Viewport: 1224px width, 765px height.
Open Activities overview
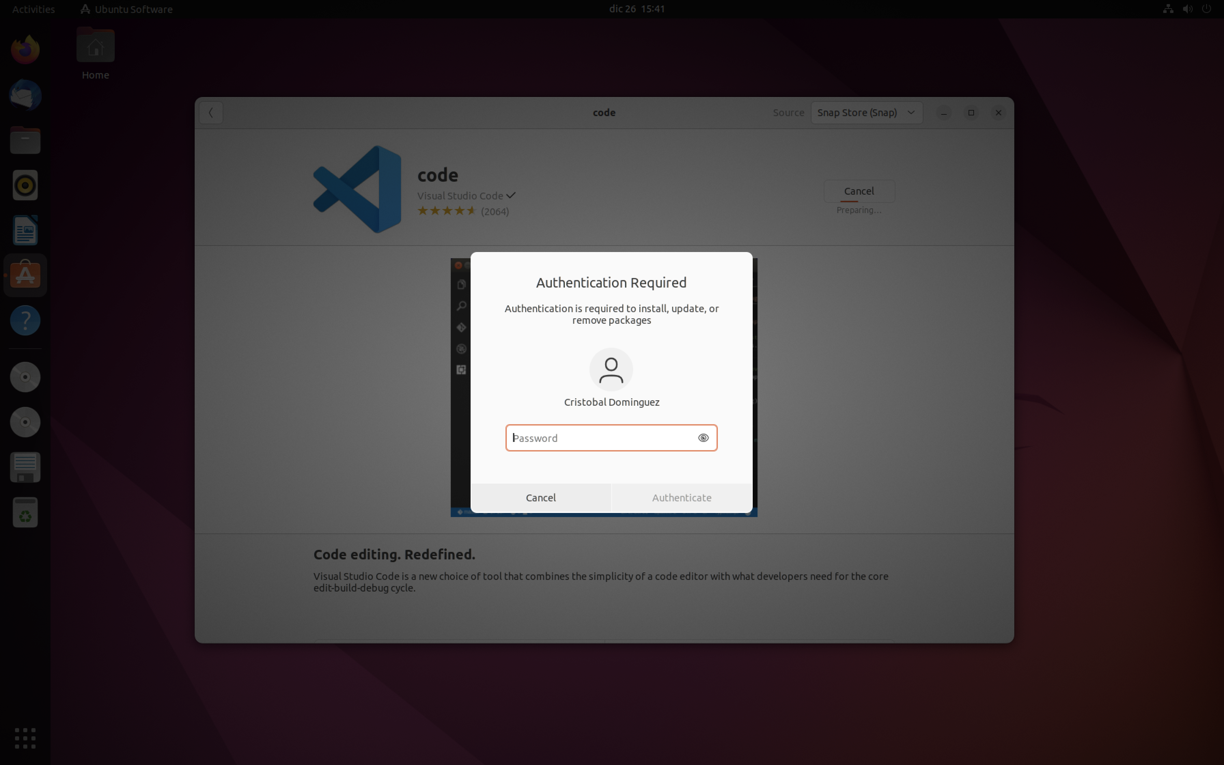tap(33, 9)
